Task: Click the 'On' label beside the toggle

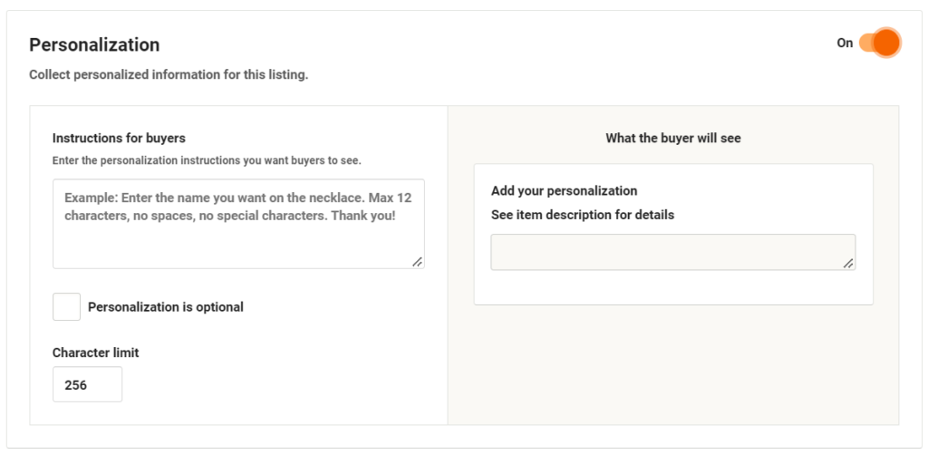Action: click(845, 43)
